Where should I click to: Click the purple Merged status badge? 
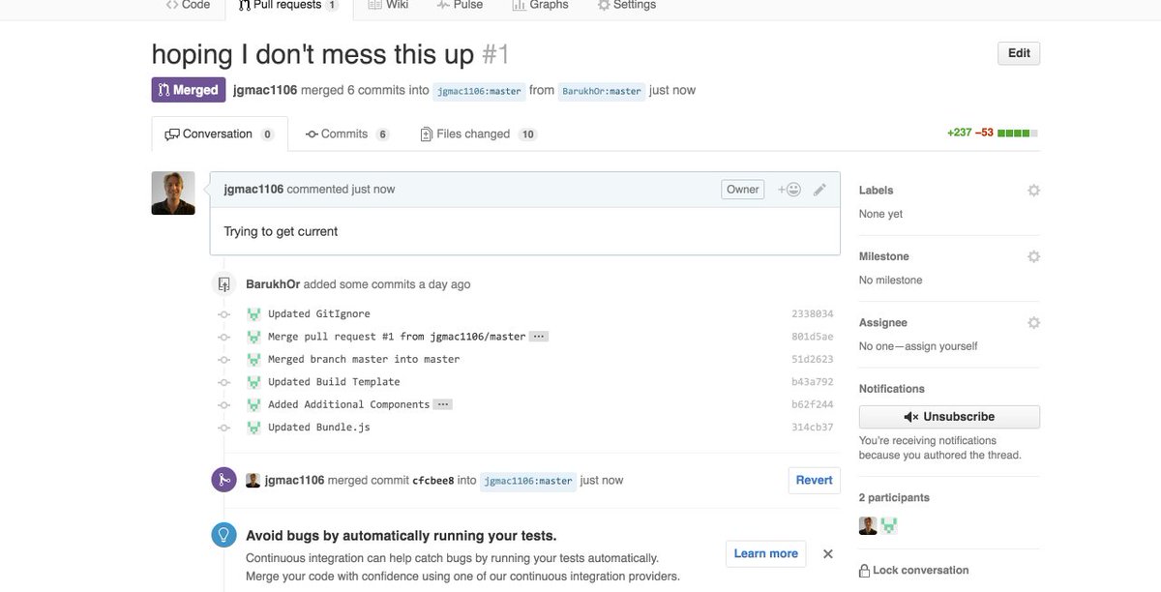pos(189,90)
